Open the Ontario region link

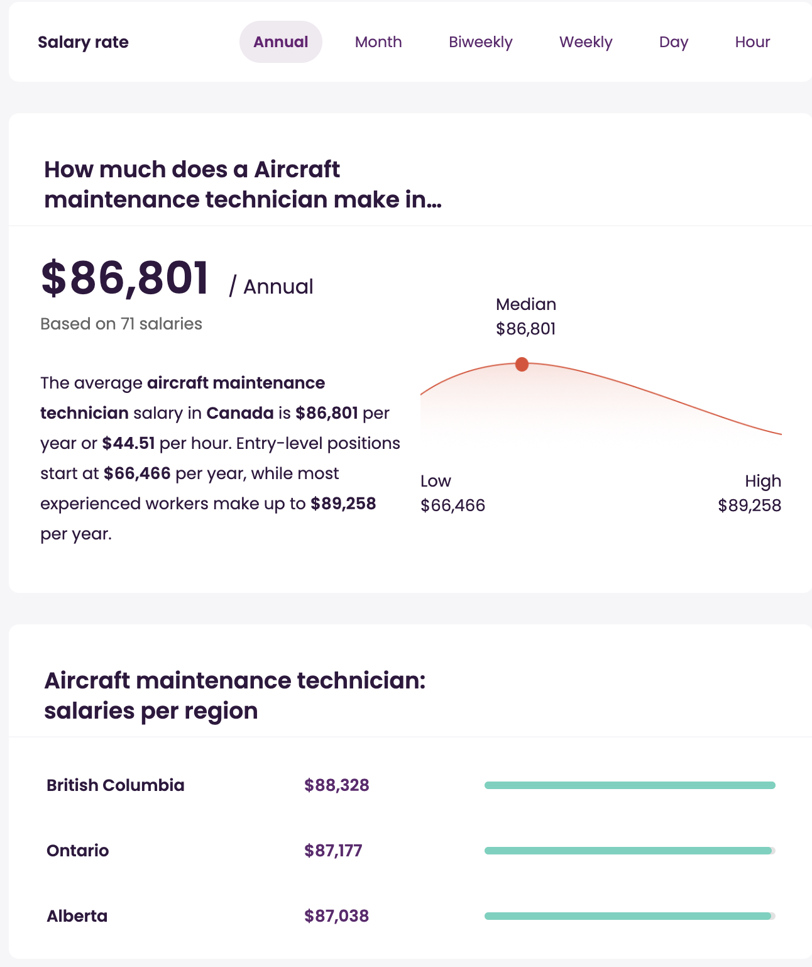point(78,851)
